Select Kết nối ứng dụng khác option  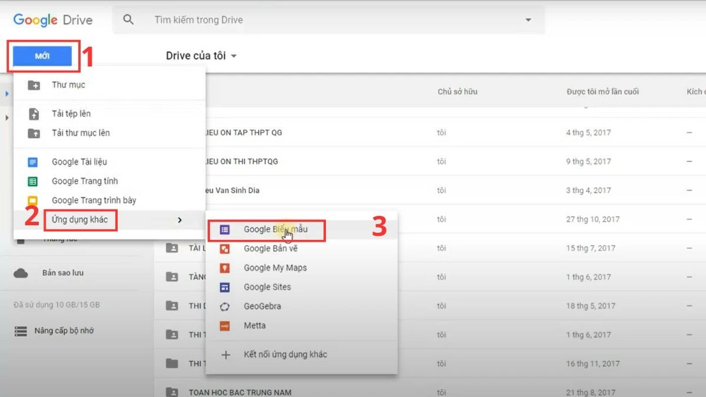tap(285, 353)
